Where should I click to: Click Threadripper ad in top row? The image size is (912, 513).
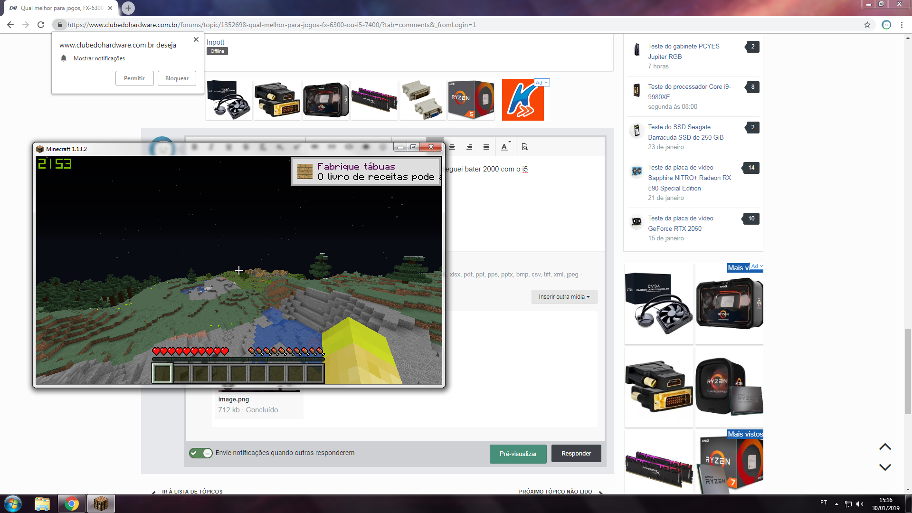pyautogui.click(x=326, y=99)
